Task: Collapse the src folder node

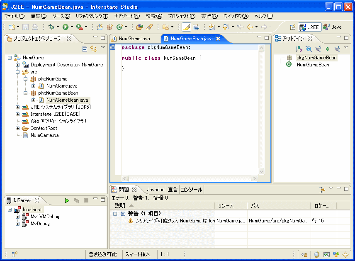Action: click(17, 72)
